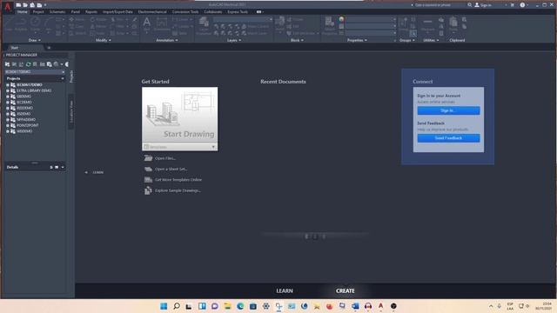Select the Polyline draw tool
The width and height of the screenshot is (557, 313).
[21, 24]
